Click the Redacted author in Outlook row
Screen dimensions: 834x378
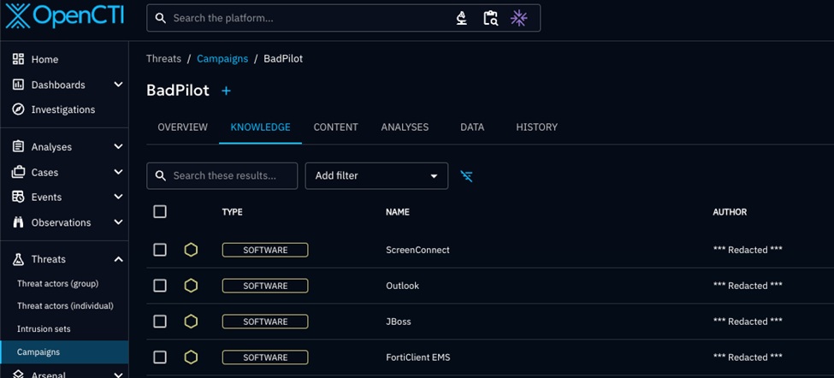pos(748,286)
